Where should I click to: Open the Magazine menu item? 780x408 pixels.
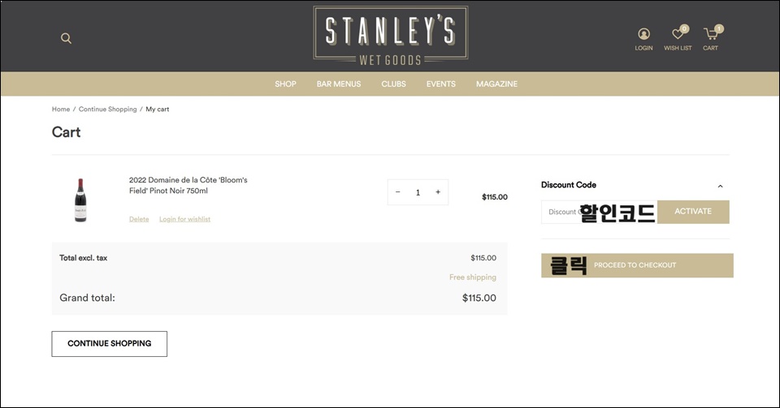(x=496, y=84)
